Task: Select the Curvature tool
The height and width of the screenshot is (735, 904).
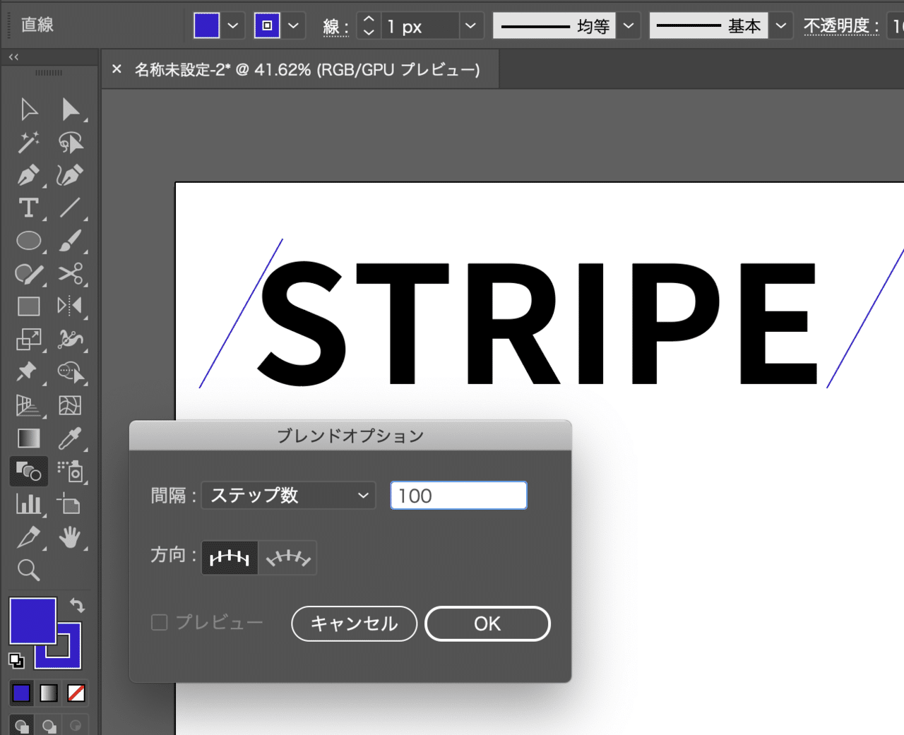Action: coord(70,175)
